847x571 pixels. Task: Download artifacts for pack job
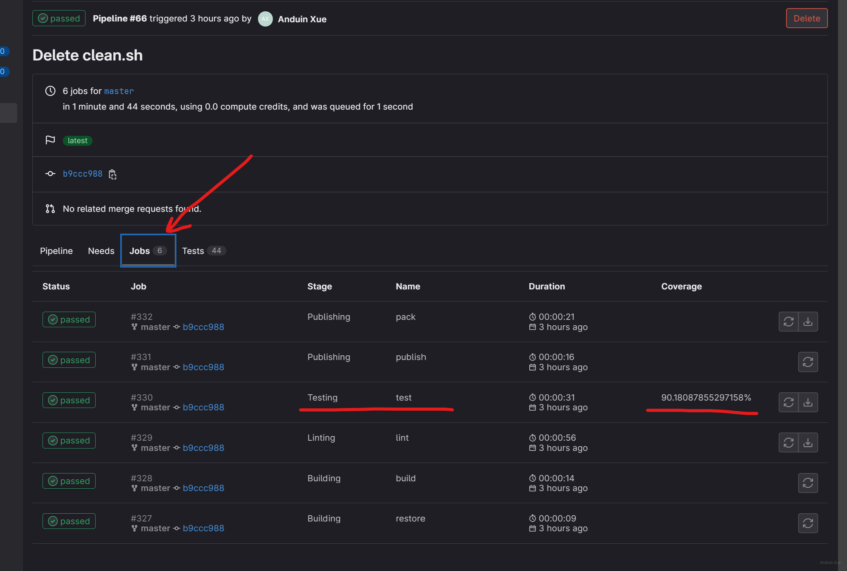coord(808,322)
